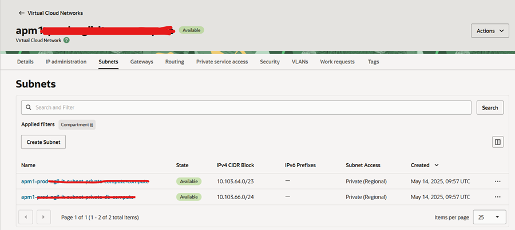Click the Compartment applied filter chip
515x230 pixels.
(77, 124)
